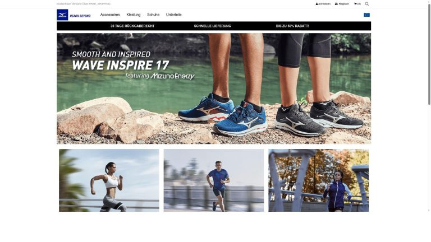Expand the Schuhe category menu
431x242 pixels.
coord(153,15)
